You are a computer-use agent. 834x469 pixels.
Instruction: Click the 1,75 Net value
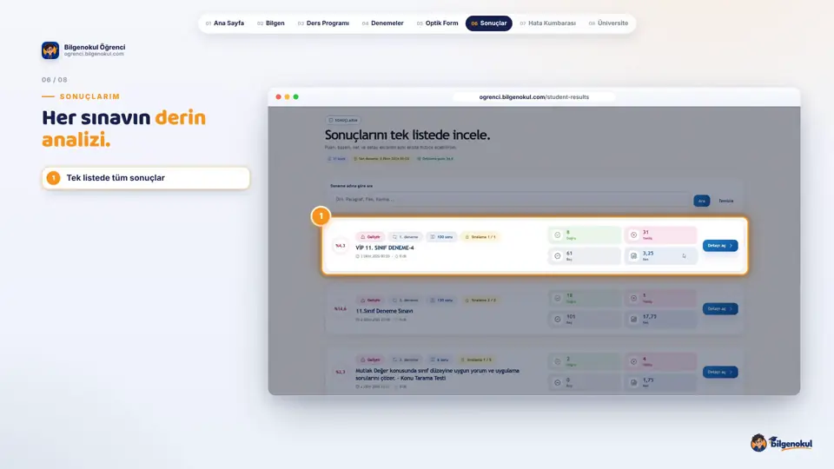coord(648,380)
